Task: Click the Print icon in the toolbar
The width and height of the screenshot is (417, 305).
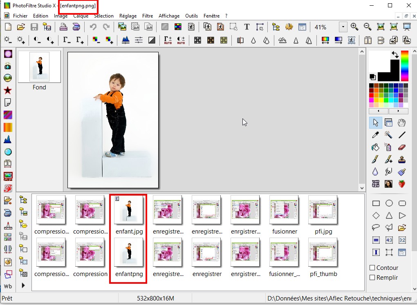Action: [63, 27]
